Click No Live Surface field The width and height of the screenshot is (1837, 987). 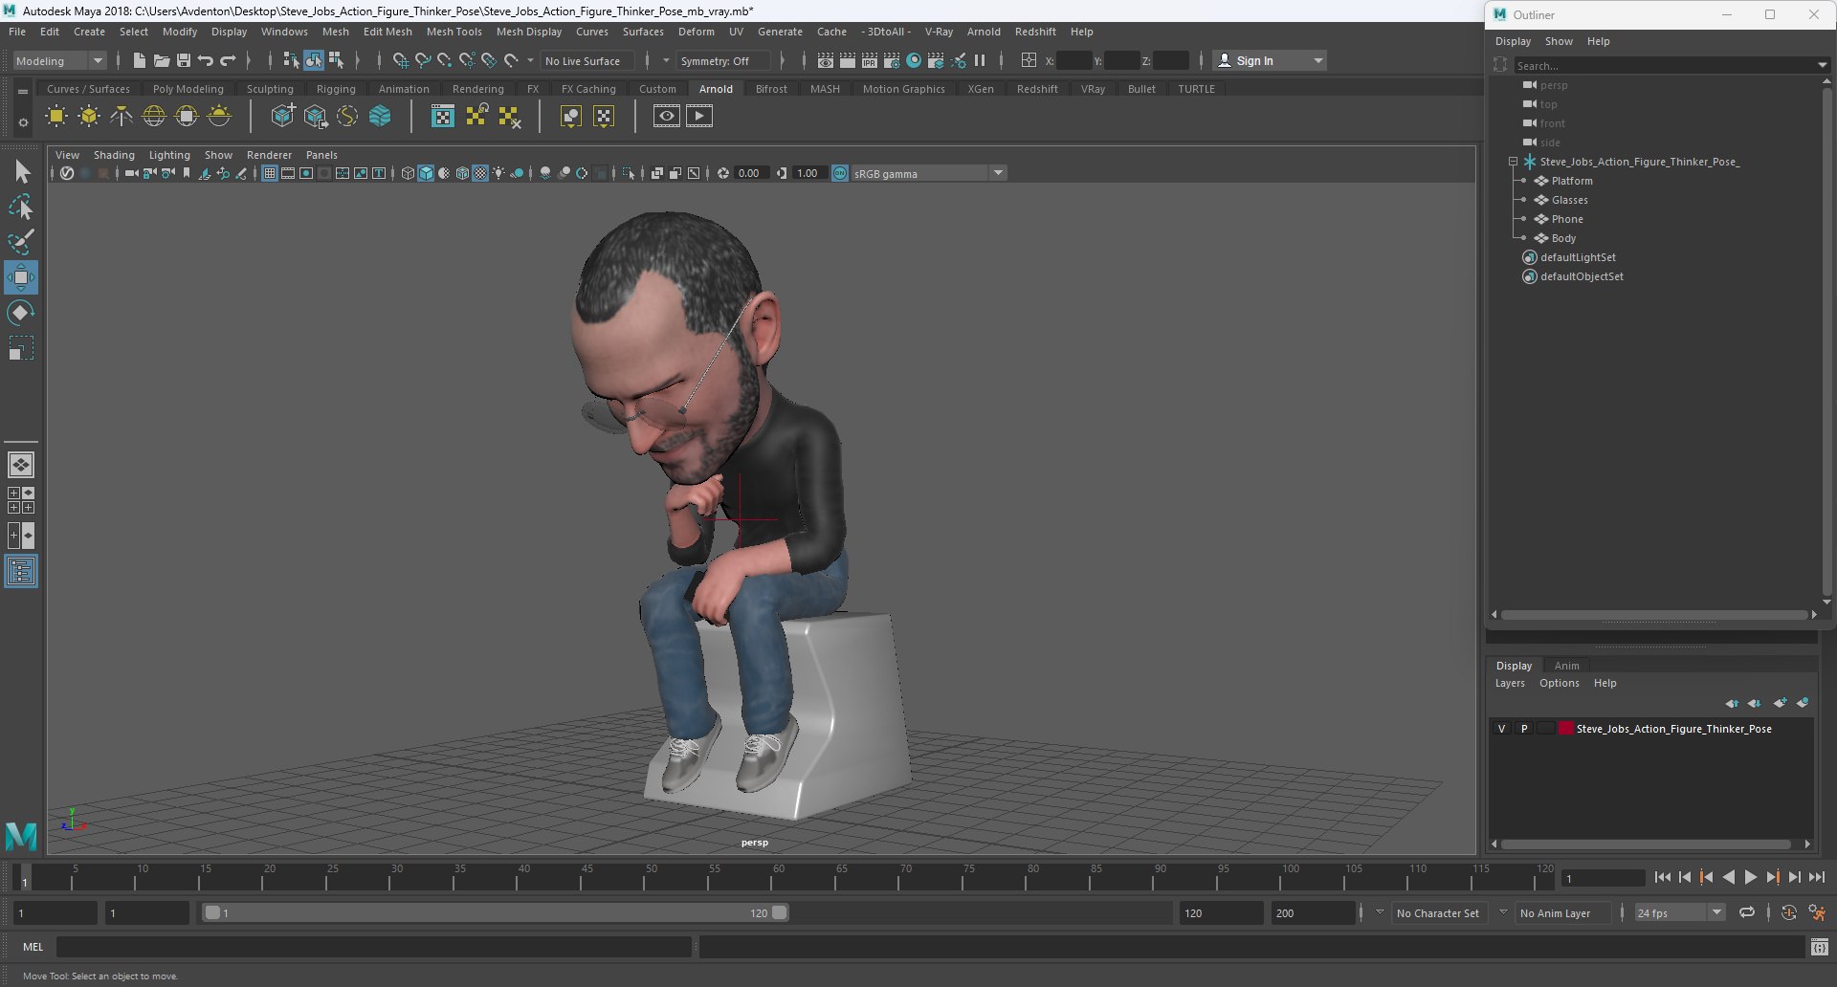tap(587, 60)
